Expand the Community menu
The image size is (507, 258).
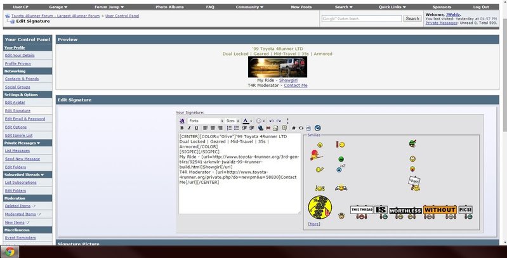[249, 7]
